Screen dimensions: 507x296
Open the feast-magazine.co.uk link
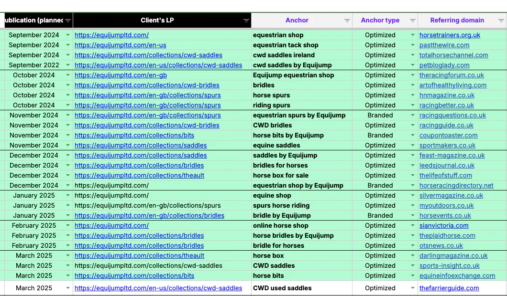pyautogui.click(x=452, y=155)
